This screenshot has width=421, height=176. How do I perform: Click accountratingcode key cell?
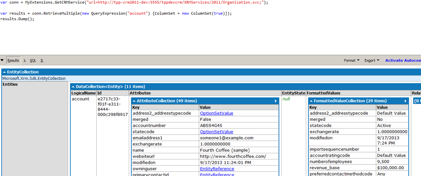click(x=329, y=155)
